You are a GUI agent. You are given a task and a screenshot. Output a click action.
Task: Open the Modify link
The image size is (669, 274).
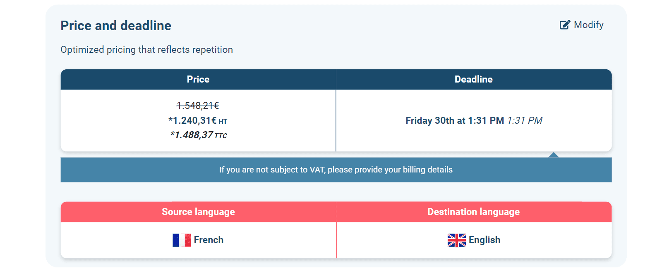pyautogui.click(x=588, y=25)
